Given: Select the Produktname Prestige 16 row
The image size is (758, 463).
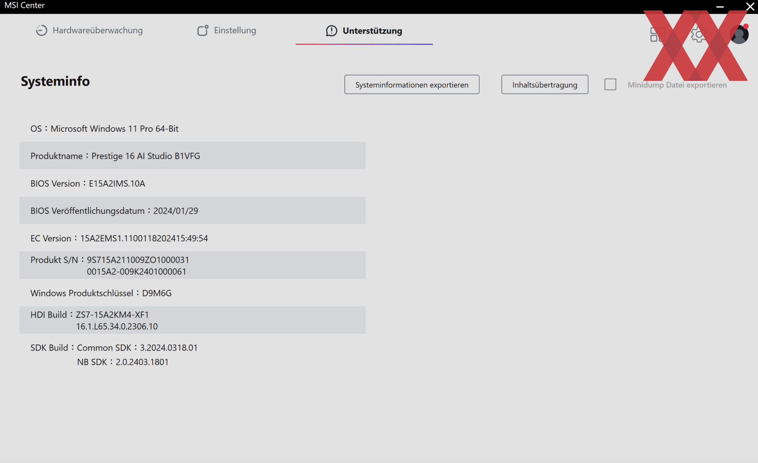Looking at the screenshot, I should 193,156.
